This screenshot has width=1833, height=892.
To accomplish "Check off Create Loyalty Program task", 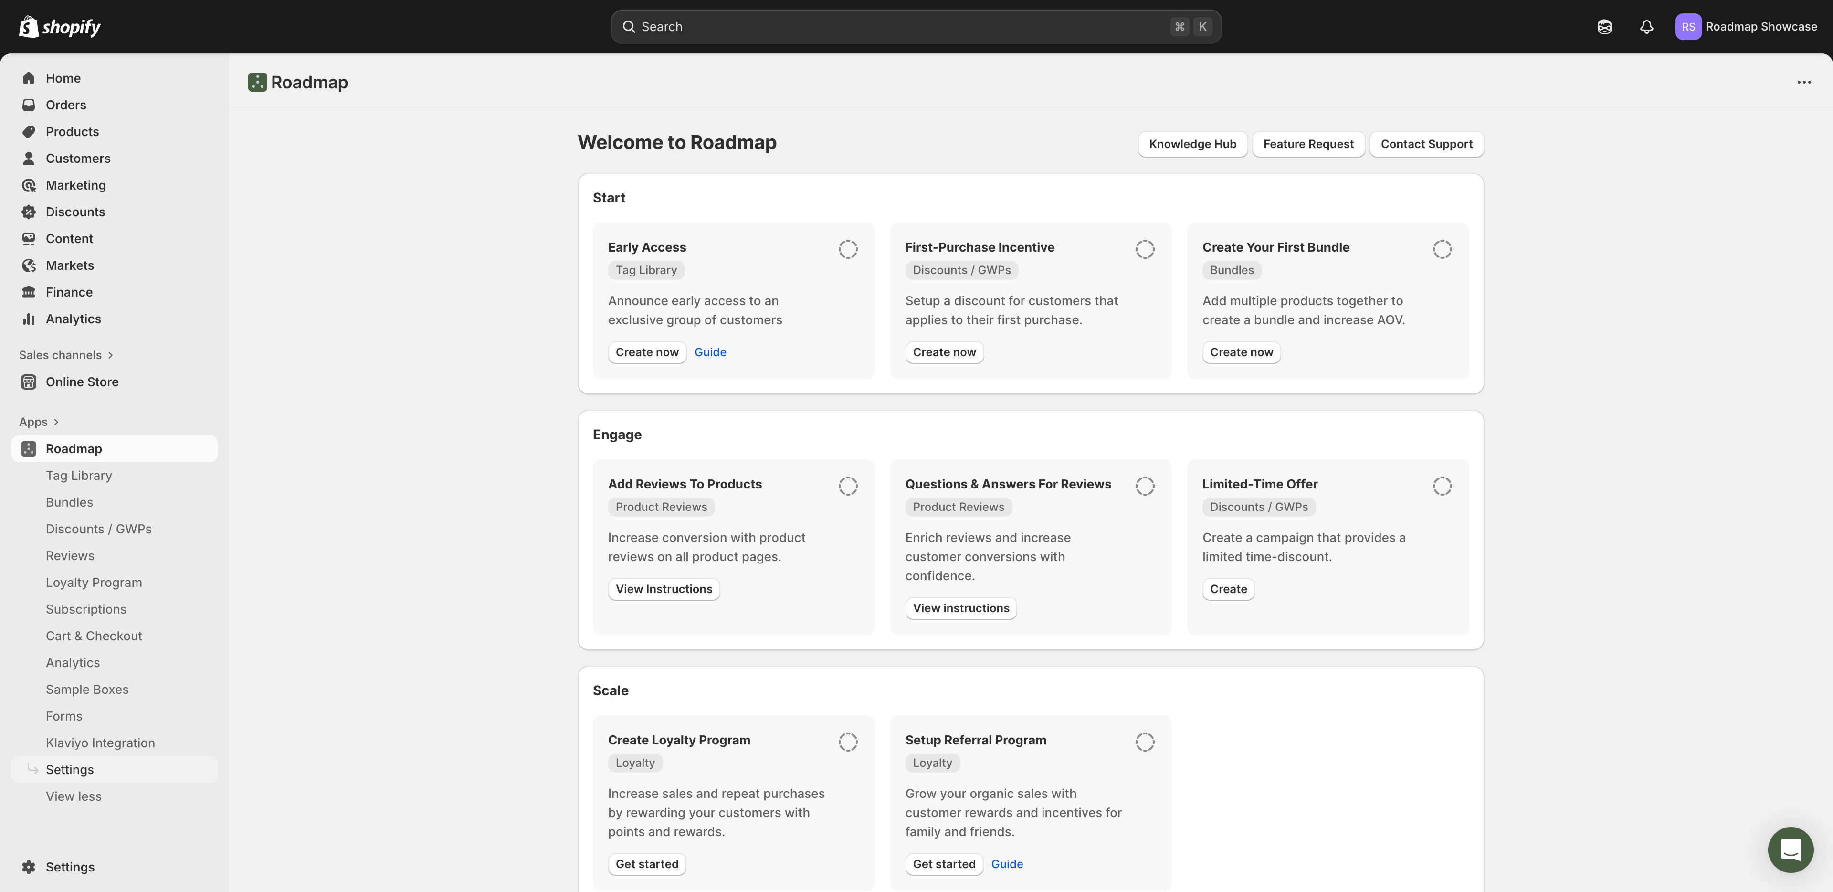I will (847, 742).
